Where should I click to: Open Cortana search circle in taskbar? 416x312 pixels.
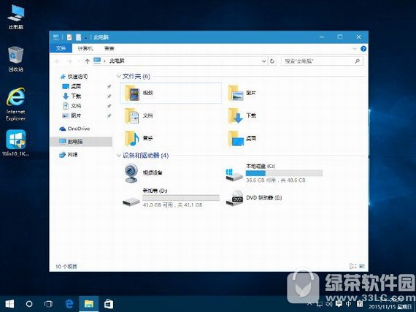[29, 303]
